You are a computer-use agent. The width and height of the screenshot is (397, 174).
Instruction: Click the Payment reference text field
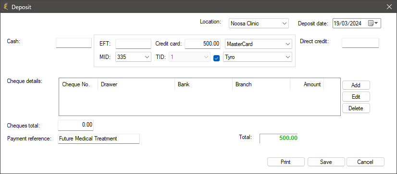tap(99, 139)
